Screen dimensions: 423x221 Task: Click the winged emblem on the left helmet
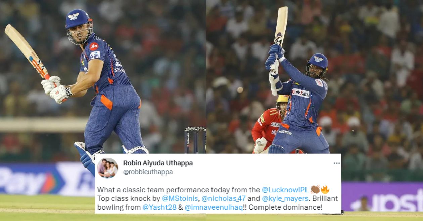point(74,16)
